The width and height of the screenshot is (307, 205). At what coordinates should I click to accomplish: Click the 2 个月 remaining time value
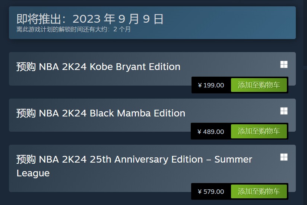click(x=122, y=29)
